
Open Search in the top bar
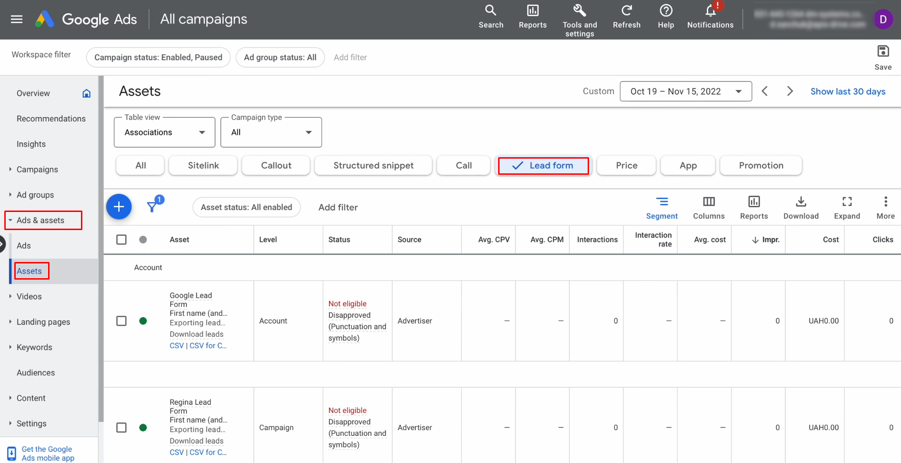[x=491, y=17]
